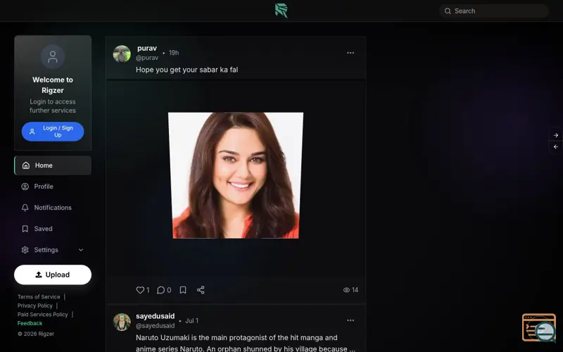Click the Naruto Uzumaki post text

click(x=246, y=343)
